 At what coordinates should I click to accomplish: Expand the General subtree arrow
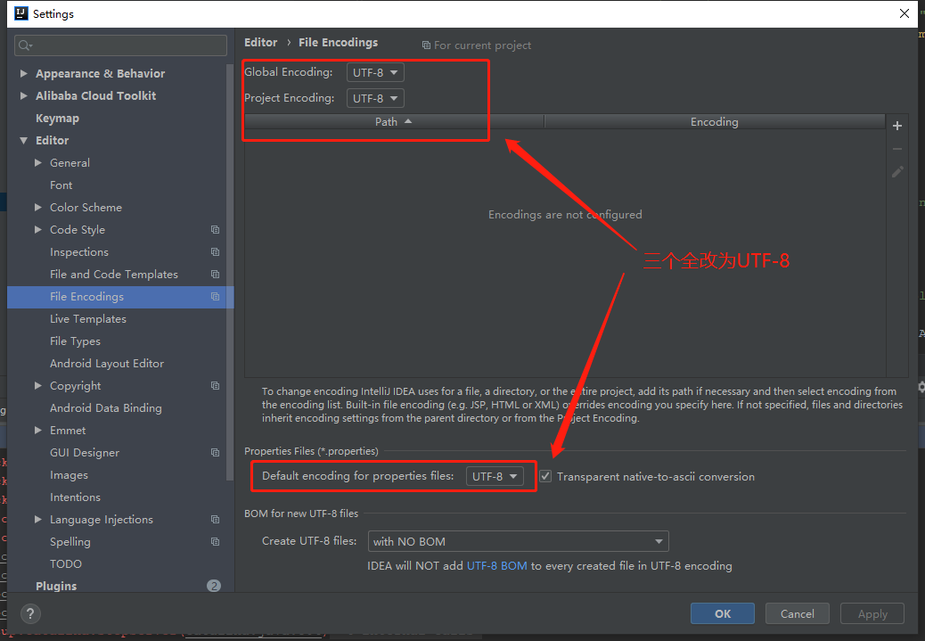38,163
